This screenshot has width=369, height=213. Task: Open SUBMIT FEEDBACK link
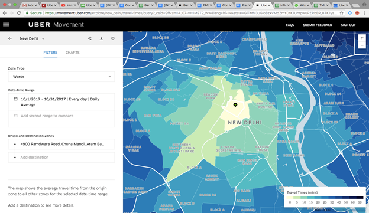pos(318,25)
